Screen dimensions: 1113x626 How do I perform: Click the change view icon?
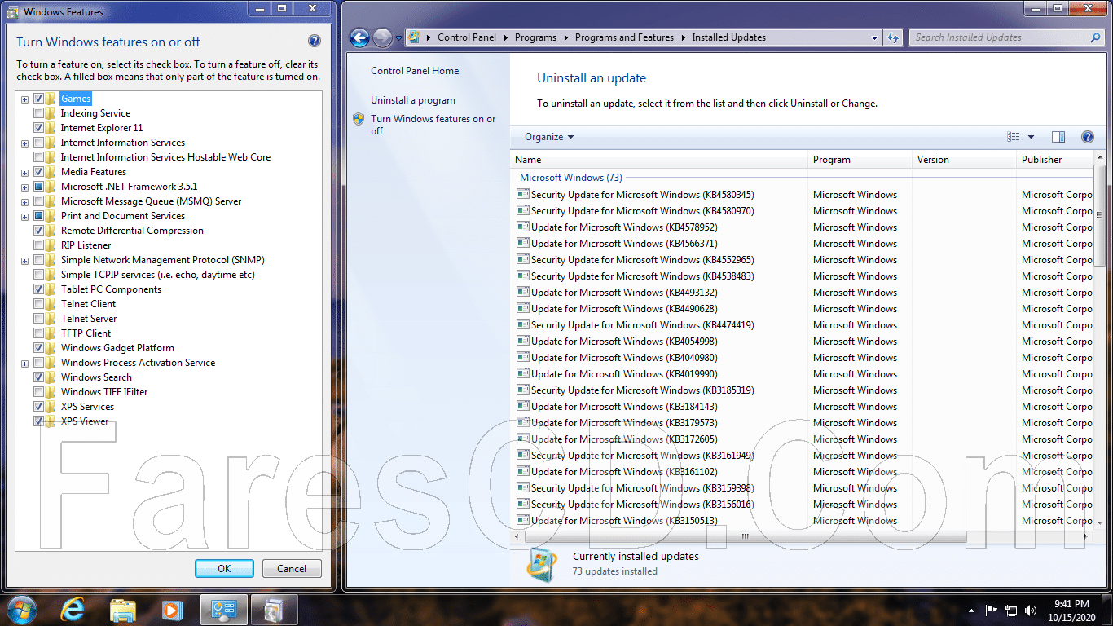[x=1014, y=137]
